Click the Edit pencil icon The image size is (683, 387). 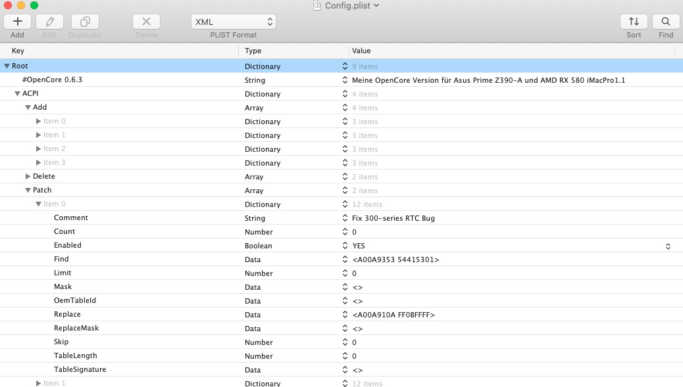point(49,22)
